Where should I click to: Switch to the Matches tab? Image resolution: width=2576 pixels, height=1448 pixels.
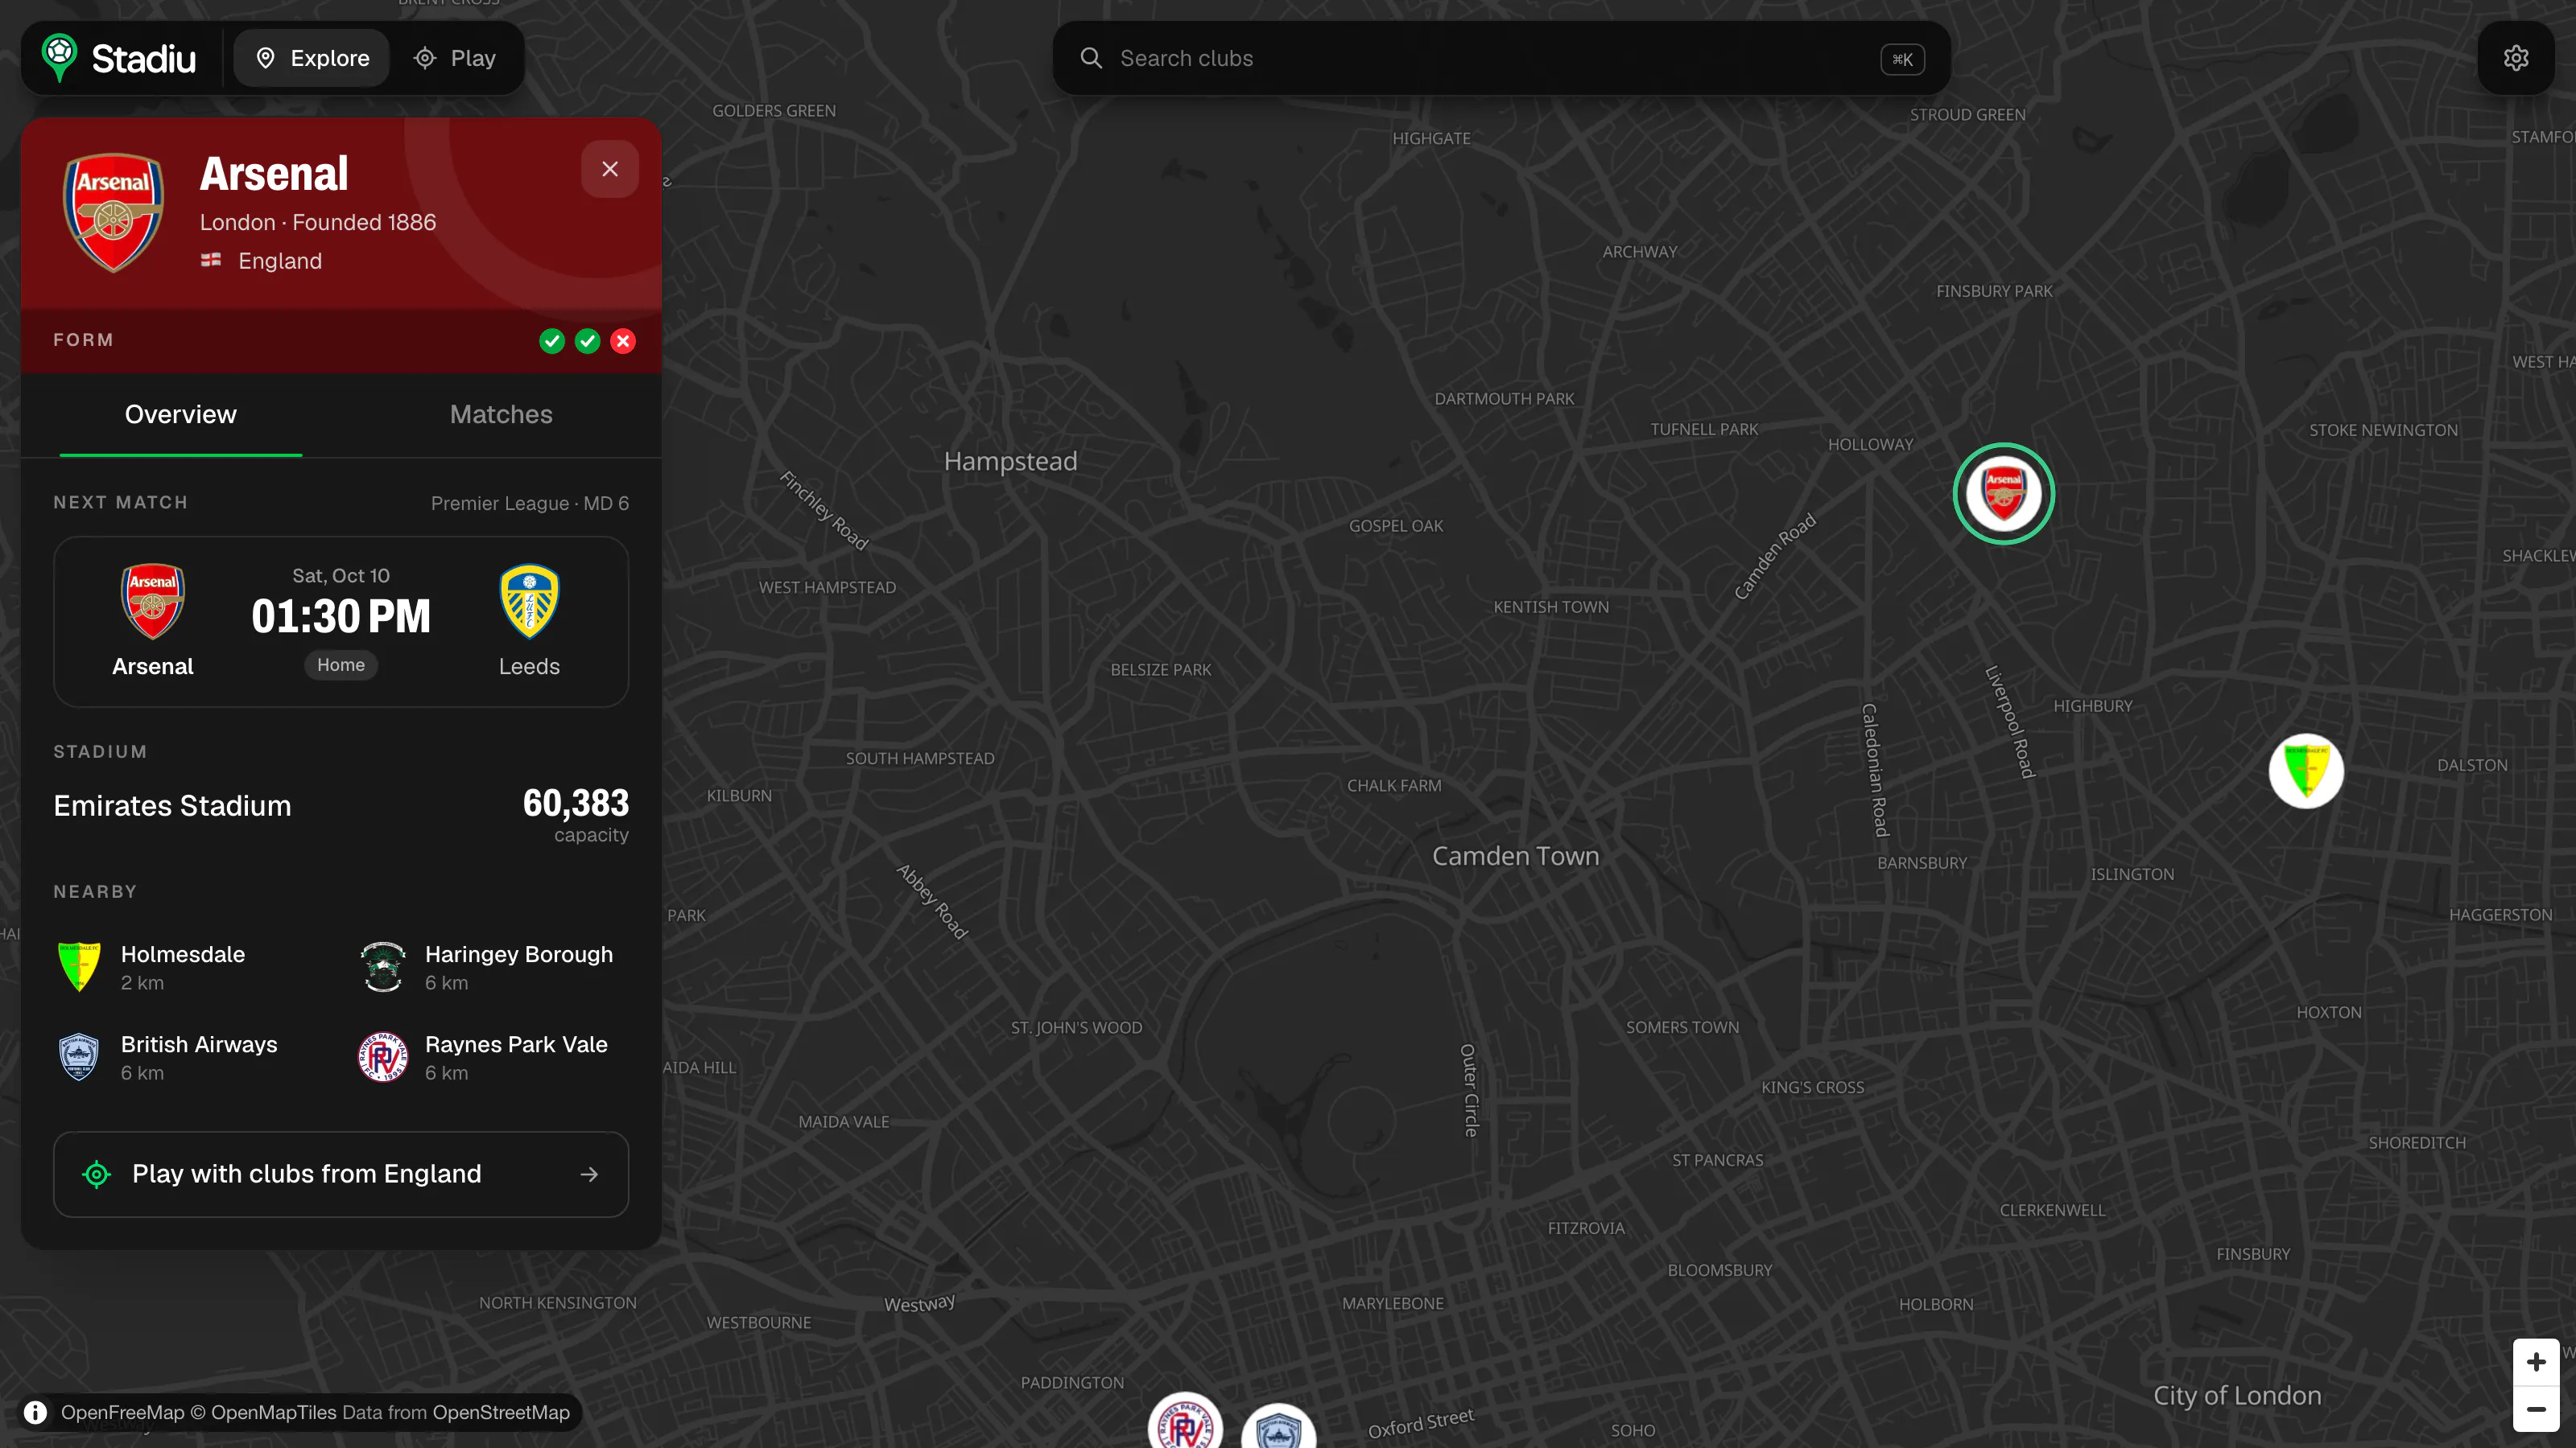(x=501, y=415)
